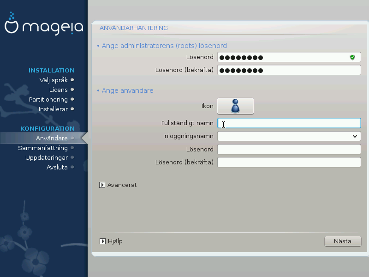Click the Nästa button
Screen dimensions: 369x277
point(343,241)
